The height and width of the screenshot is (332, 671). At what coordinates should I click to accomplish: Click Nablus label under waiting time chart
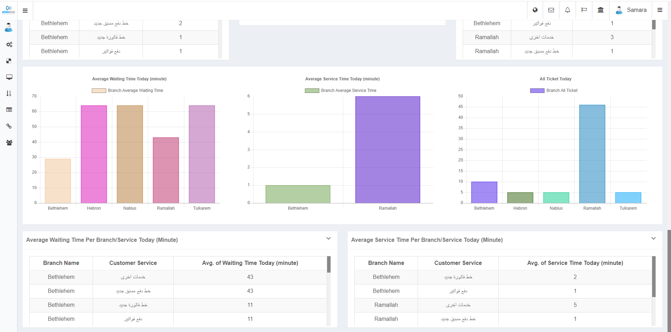click(130, 208)
